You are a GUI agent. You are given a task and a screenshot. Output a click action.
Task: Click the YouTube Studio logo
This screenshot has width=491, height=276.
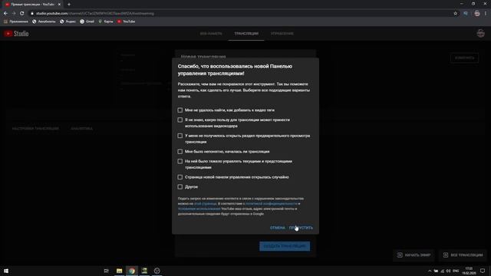(x=16, y=34)
